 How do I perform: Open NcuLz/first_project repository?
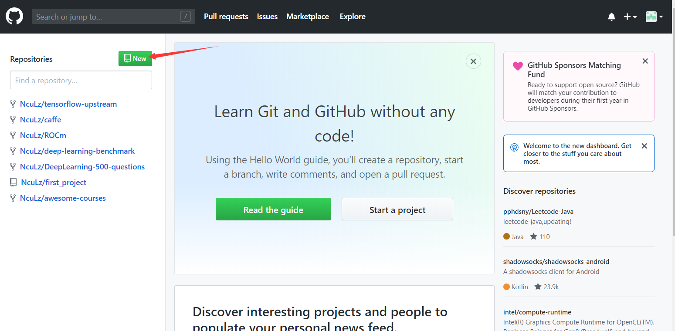54,182
